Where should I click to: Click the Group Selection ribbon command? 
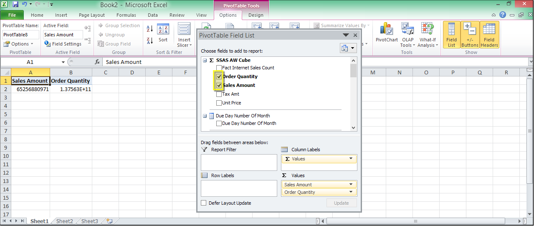[119, 25]
